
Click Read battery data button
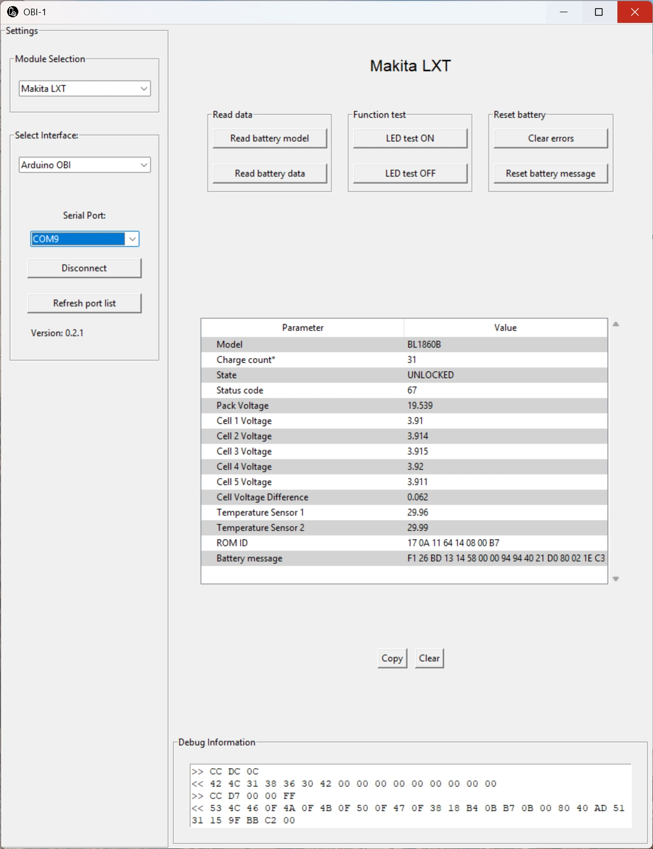[x=270, y=174]
